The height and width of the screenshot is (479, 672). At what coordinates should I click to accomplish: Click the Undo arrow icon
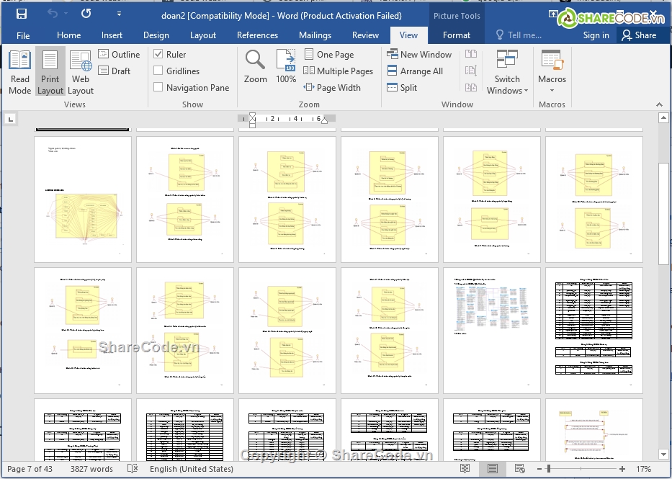(x=53, y=14)
